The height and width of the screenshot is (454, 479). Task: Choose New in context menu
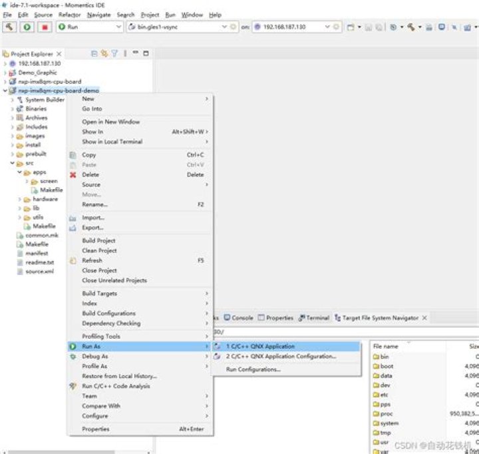pyautogui.click(x=140, y=99)
